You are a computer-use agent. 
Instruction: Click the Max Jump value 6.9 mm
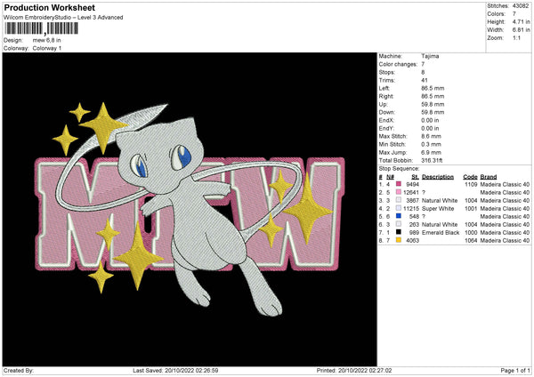coord(431,152)
